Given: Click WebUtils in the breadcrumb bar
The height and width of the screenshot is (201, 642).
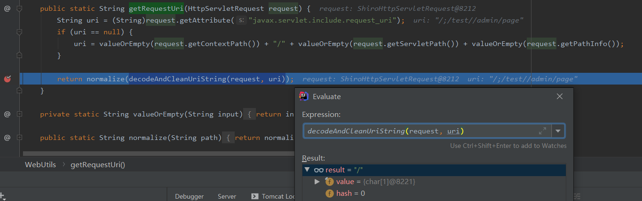Looking at the screenshot, I should 40,164.
